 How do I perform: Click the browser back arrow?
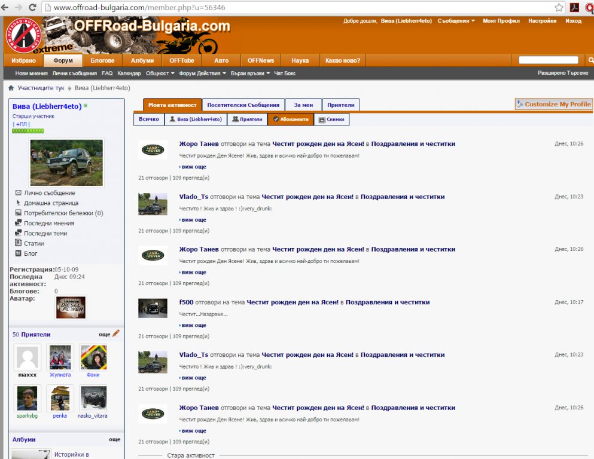[x=5, y=8]
